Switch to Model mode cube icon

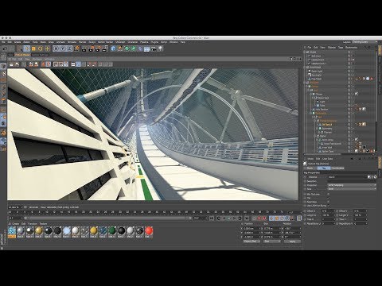point(3,66)
